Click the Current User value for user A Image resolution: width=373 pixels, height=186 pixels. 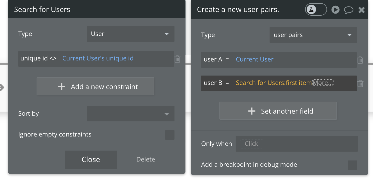coord(255,59)
